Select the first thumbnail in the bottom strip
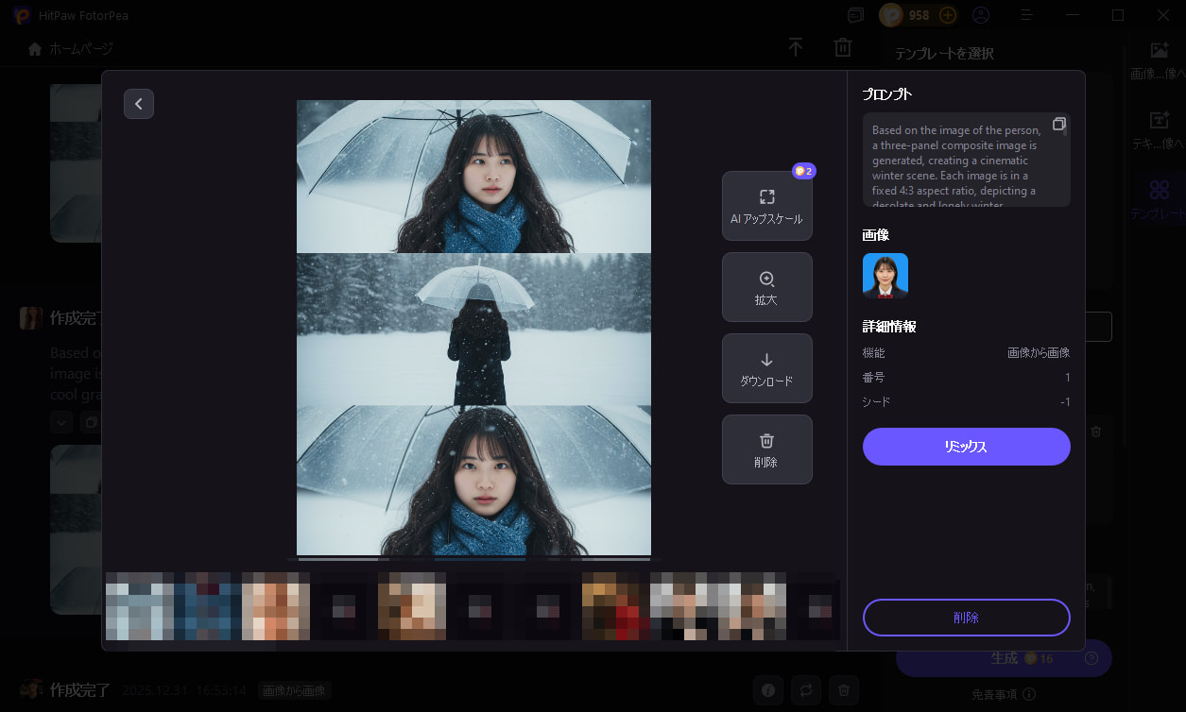The image size is (1186, 712). point(140,605)
